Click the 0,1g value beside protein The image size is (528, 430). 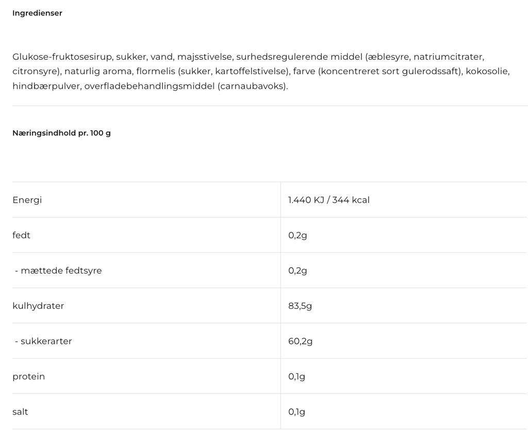click(x=296, y=376)
